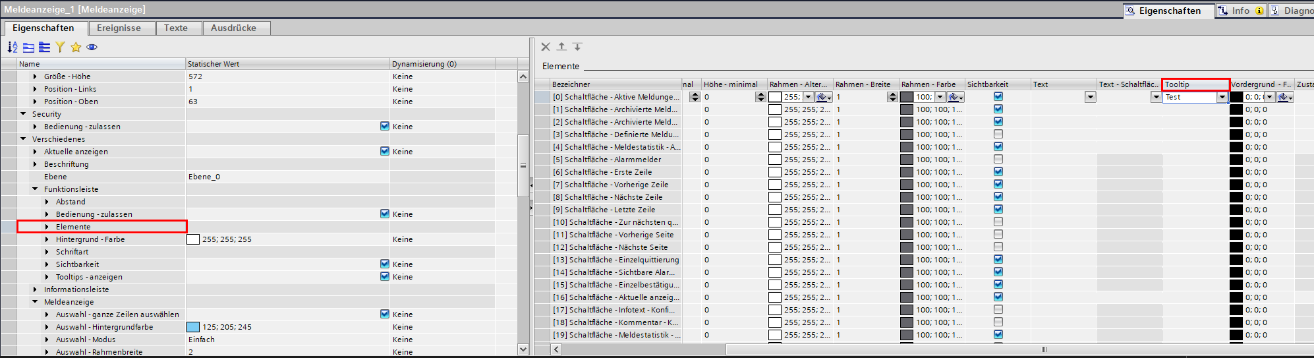Toggle Bedienung - zulassen checkbox under Security
Image resolution: width=1314 pixels, height=358 pixels.
click(x=385, y=127)
